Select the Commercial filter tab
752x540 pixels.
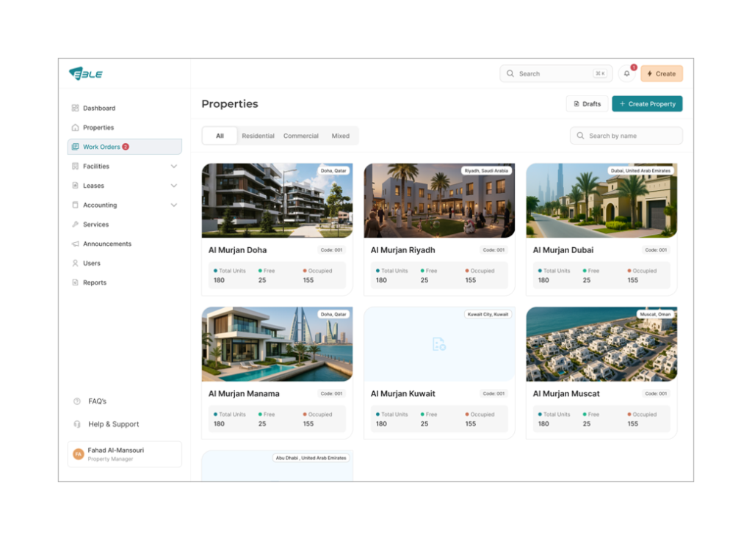pyautogui.click(x=301, y=136)
